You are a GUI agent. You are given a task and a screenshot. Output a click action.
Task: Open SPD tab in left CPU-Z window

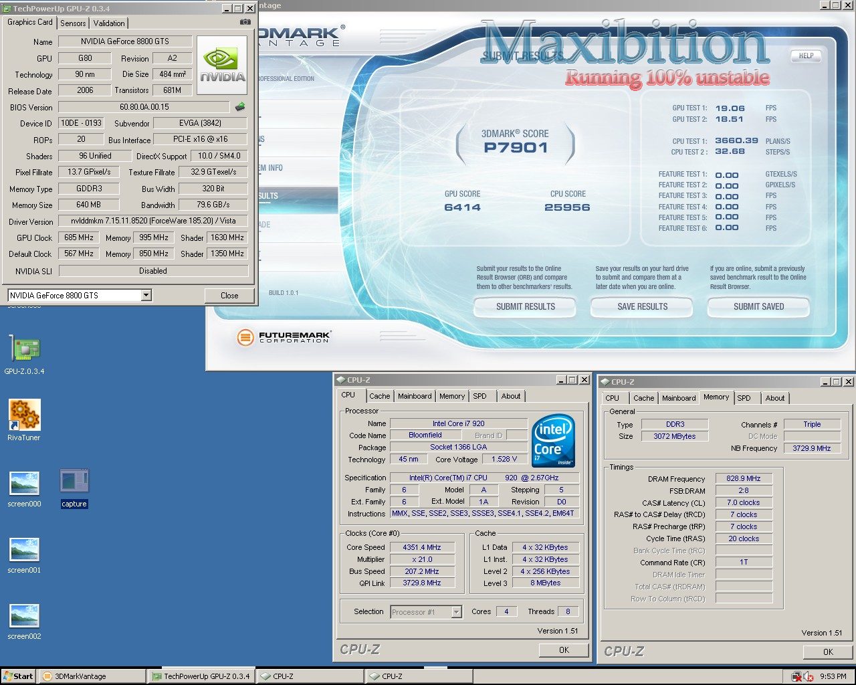tap(480, 396)
